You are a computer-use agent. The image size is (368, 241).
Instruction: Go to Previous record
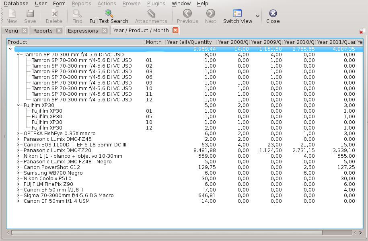point(187,13)
